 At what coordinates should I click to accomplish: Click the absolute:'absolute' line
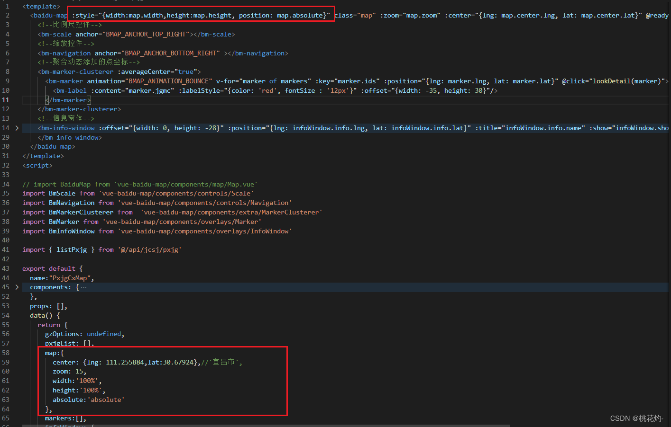[x=89, y=400]
